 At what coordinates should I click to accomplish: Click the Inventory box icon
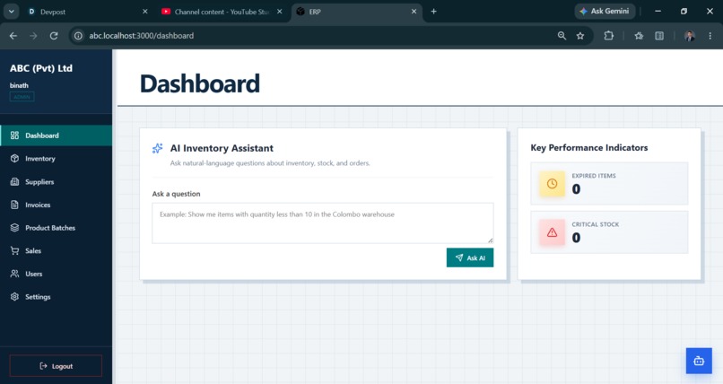[14, 159]
